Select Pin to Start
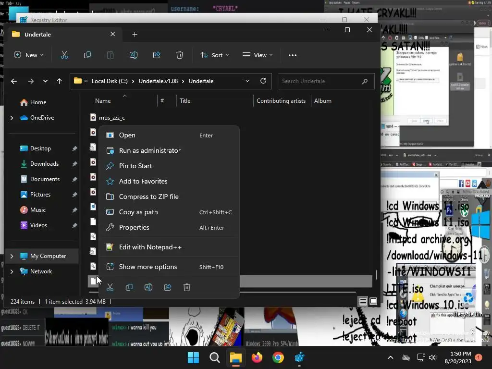 [x=169, y=166]
